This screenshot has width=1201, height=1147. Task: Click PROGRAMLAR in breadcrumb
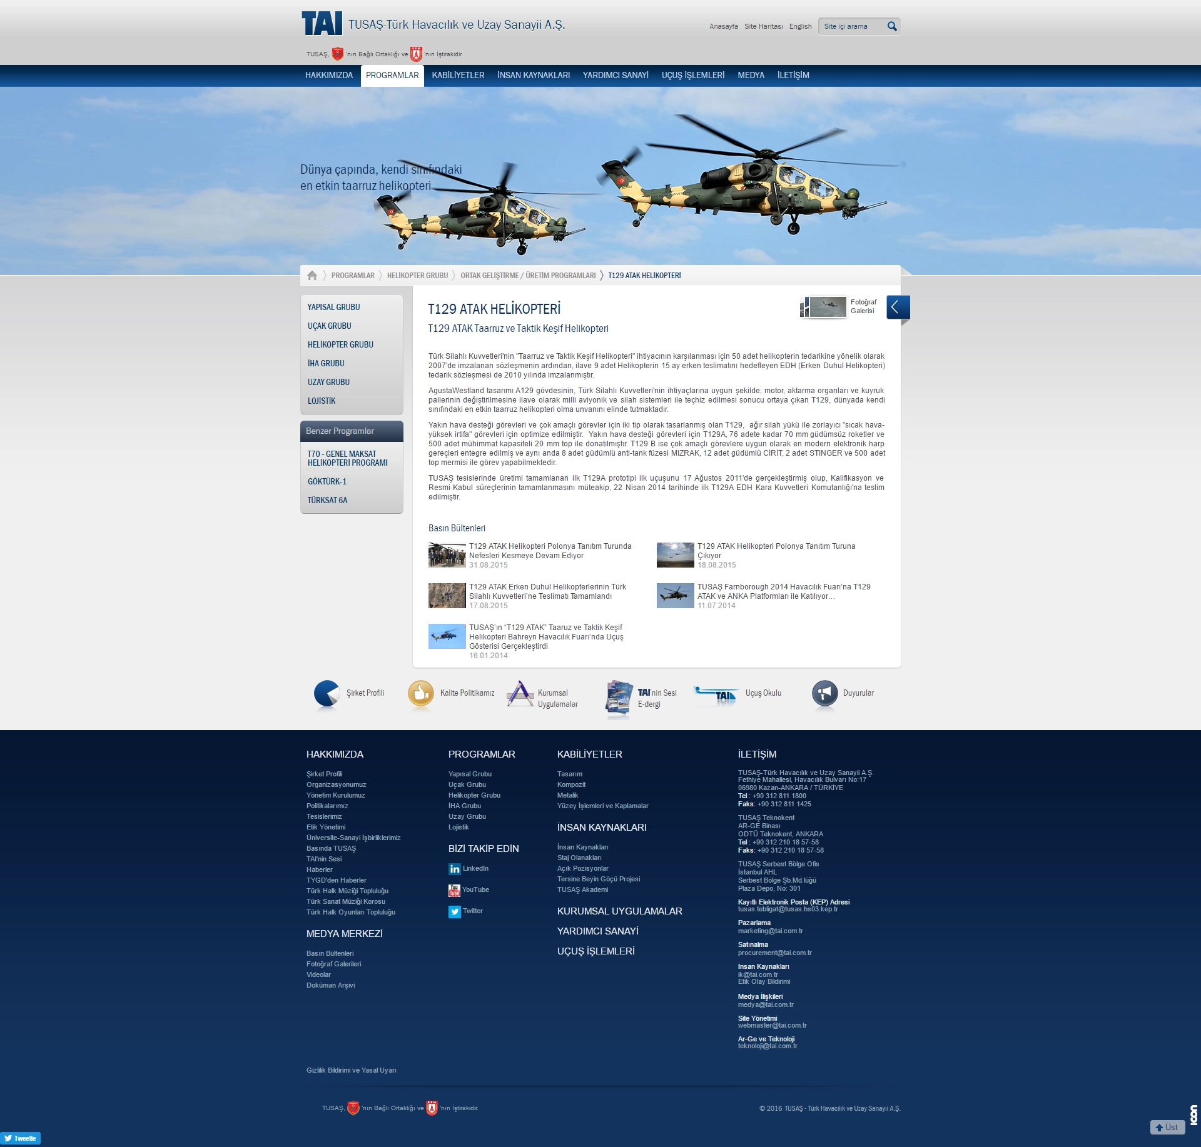pos(353,276)
